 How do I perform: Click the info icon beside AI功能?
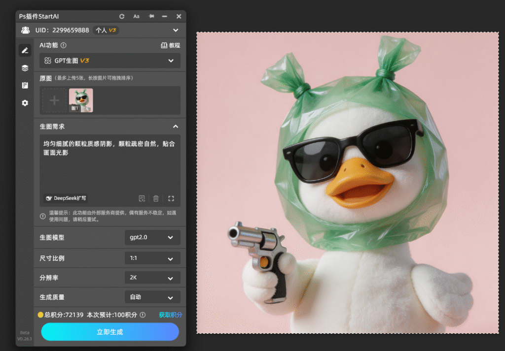click(64, 45)
